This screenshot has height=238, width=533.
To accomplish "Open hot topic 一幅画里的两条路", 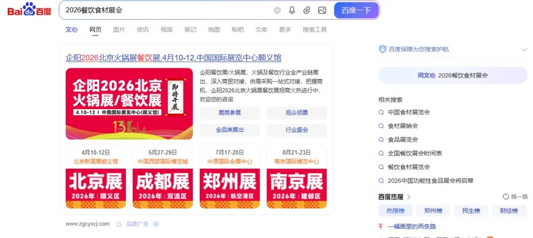I will pos(412,227).
